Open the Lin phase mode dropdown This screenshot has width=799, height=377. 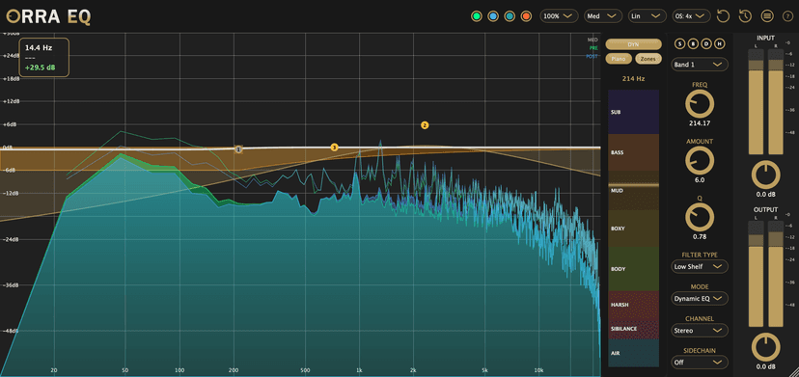(x=647, y=16)
